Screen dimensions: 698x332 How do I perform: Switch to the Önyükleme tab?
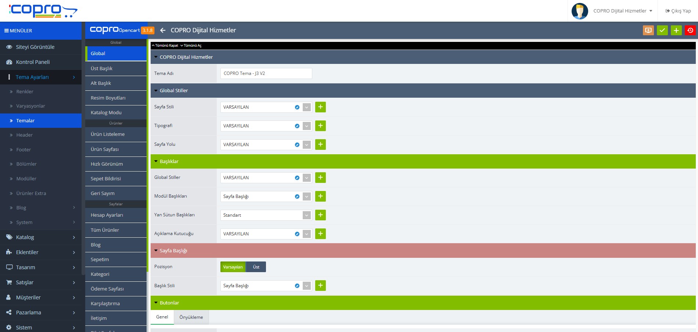coord(191,317)
